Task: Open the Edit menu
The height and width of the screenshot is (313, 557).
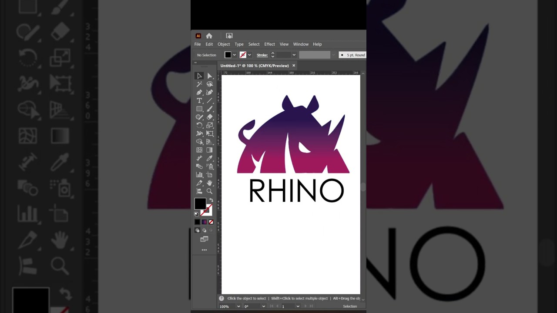Action: point(209,44)
